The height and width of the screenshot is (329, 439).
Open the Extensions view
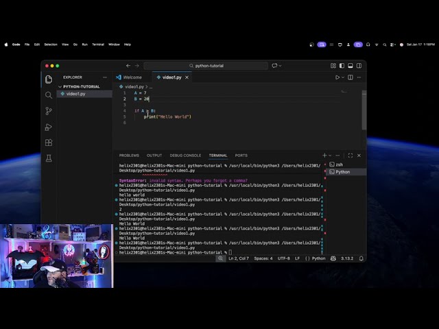tap(49, 143)
